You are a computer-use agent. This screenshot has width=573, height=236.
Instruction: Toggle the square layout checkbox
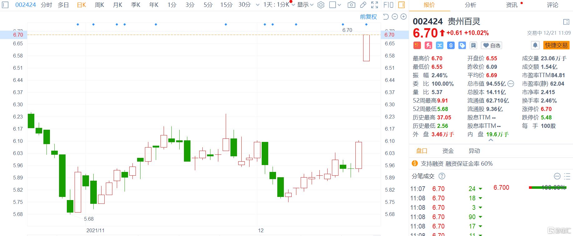333,5
